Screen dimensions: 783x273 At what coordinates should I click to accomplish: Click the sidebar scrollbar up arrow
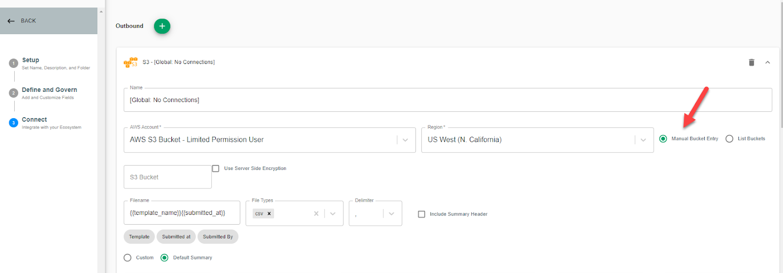101,11
